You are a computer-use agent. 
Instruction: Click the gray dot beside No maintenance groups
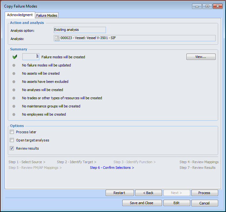(14, 106)
